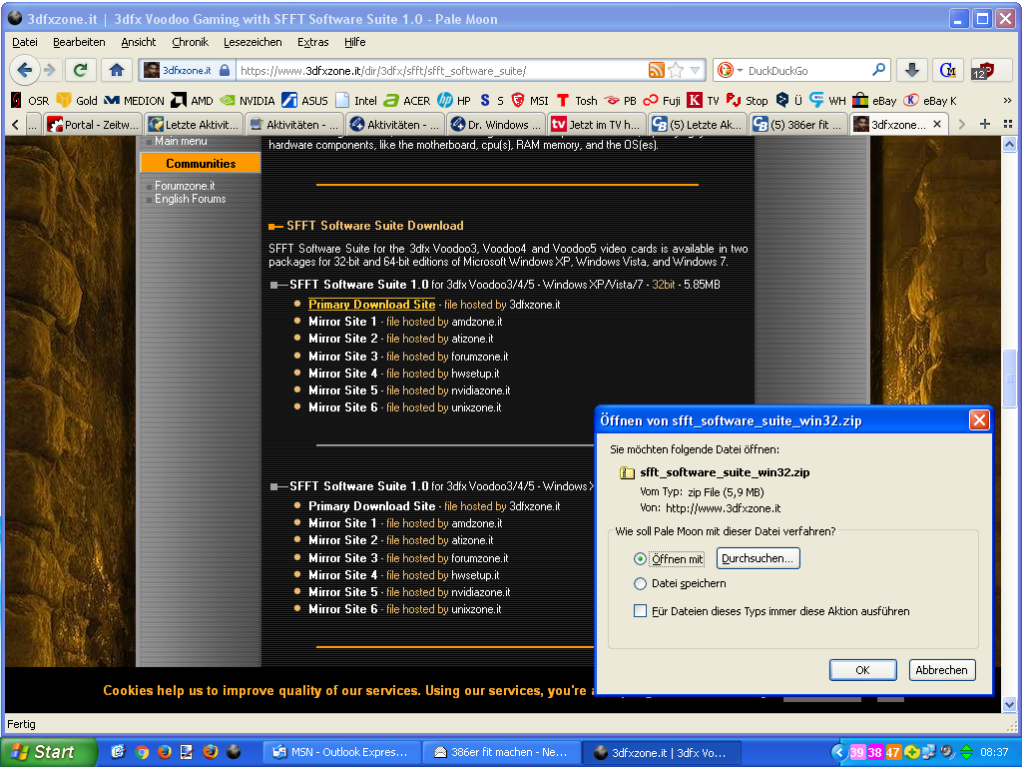Expand the bookmarks toolbar overflow chevron
Screen dimensions: 1022x767
(1007, 101)
